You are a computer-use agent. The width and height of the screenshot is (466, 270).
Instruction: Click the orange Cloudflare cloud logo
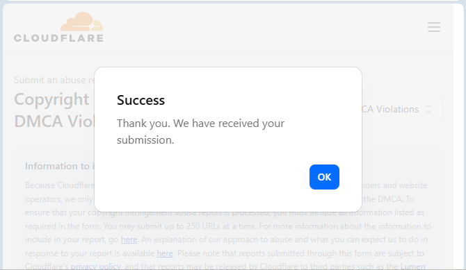82,22
